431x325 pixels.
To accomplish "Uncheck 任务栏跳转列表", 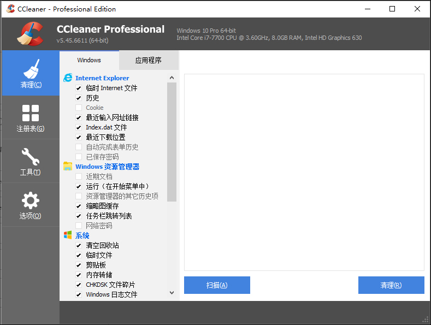I will tap(79, 216).
